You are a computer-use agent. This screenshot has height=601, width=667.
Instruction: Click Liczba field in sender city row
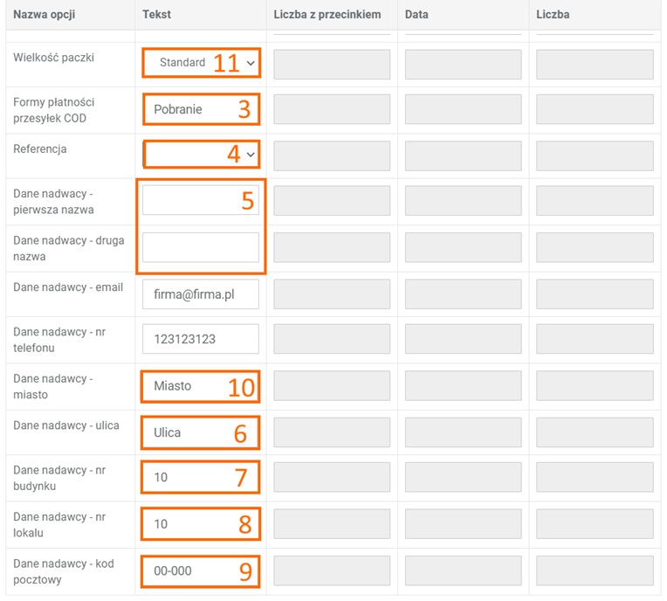click(x=595, y=386)
